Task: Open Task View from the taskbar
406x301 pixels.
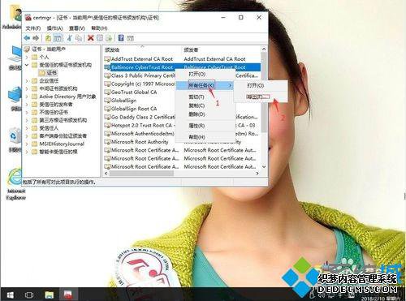Action: coord(29,295)
